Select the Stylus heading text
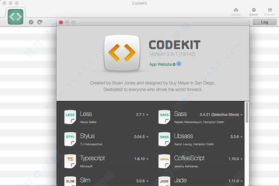Image resolution: width=279 pixels, height=186 pixels. coord(87,136)
